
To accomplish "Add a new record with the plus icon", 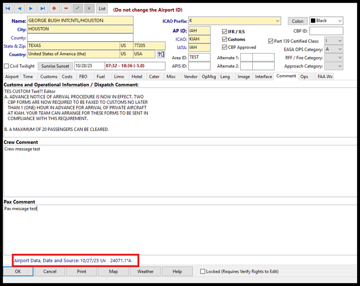I will coord(55,8).
